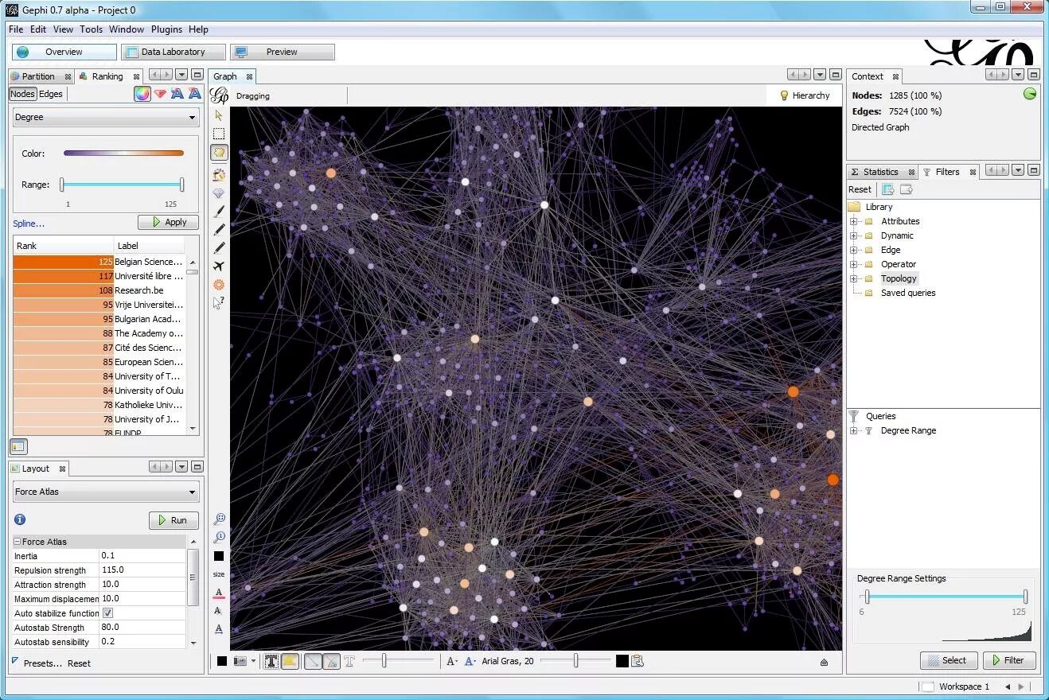
Task: Click the Apply ranking button
Action: click(x=168, y=222)
